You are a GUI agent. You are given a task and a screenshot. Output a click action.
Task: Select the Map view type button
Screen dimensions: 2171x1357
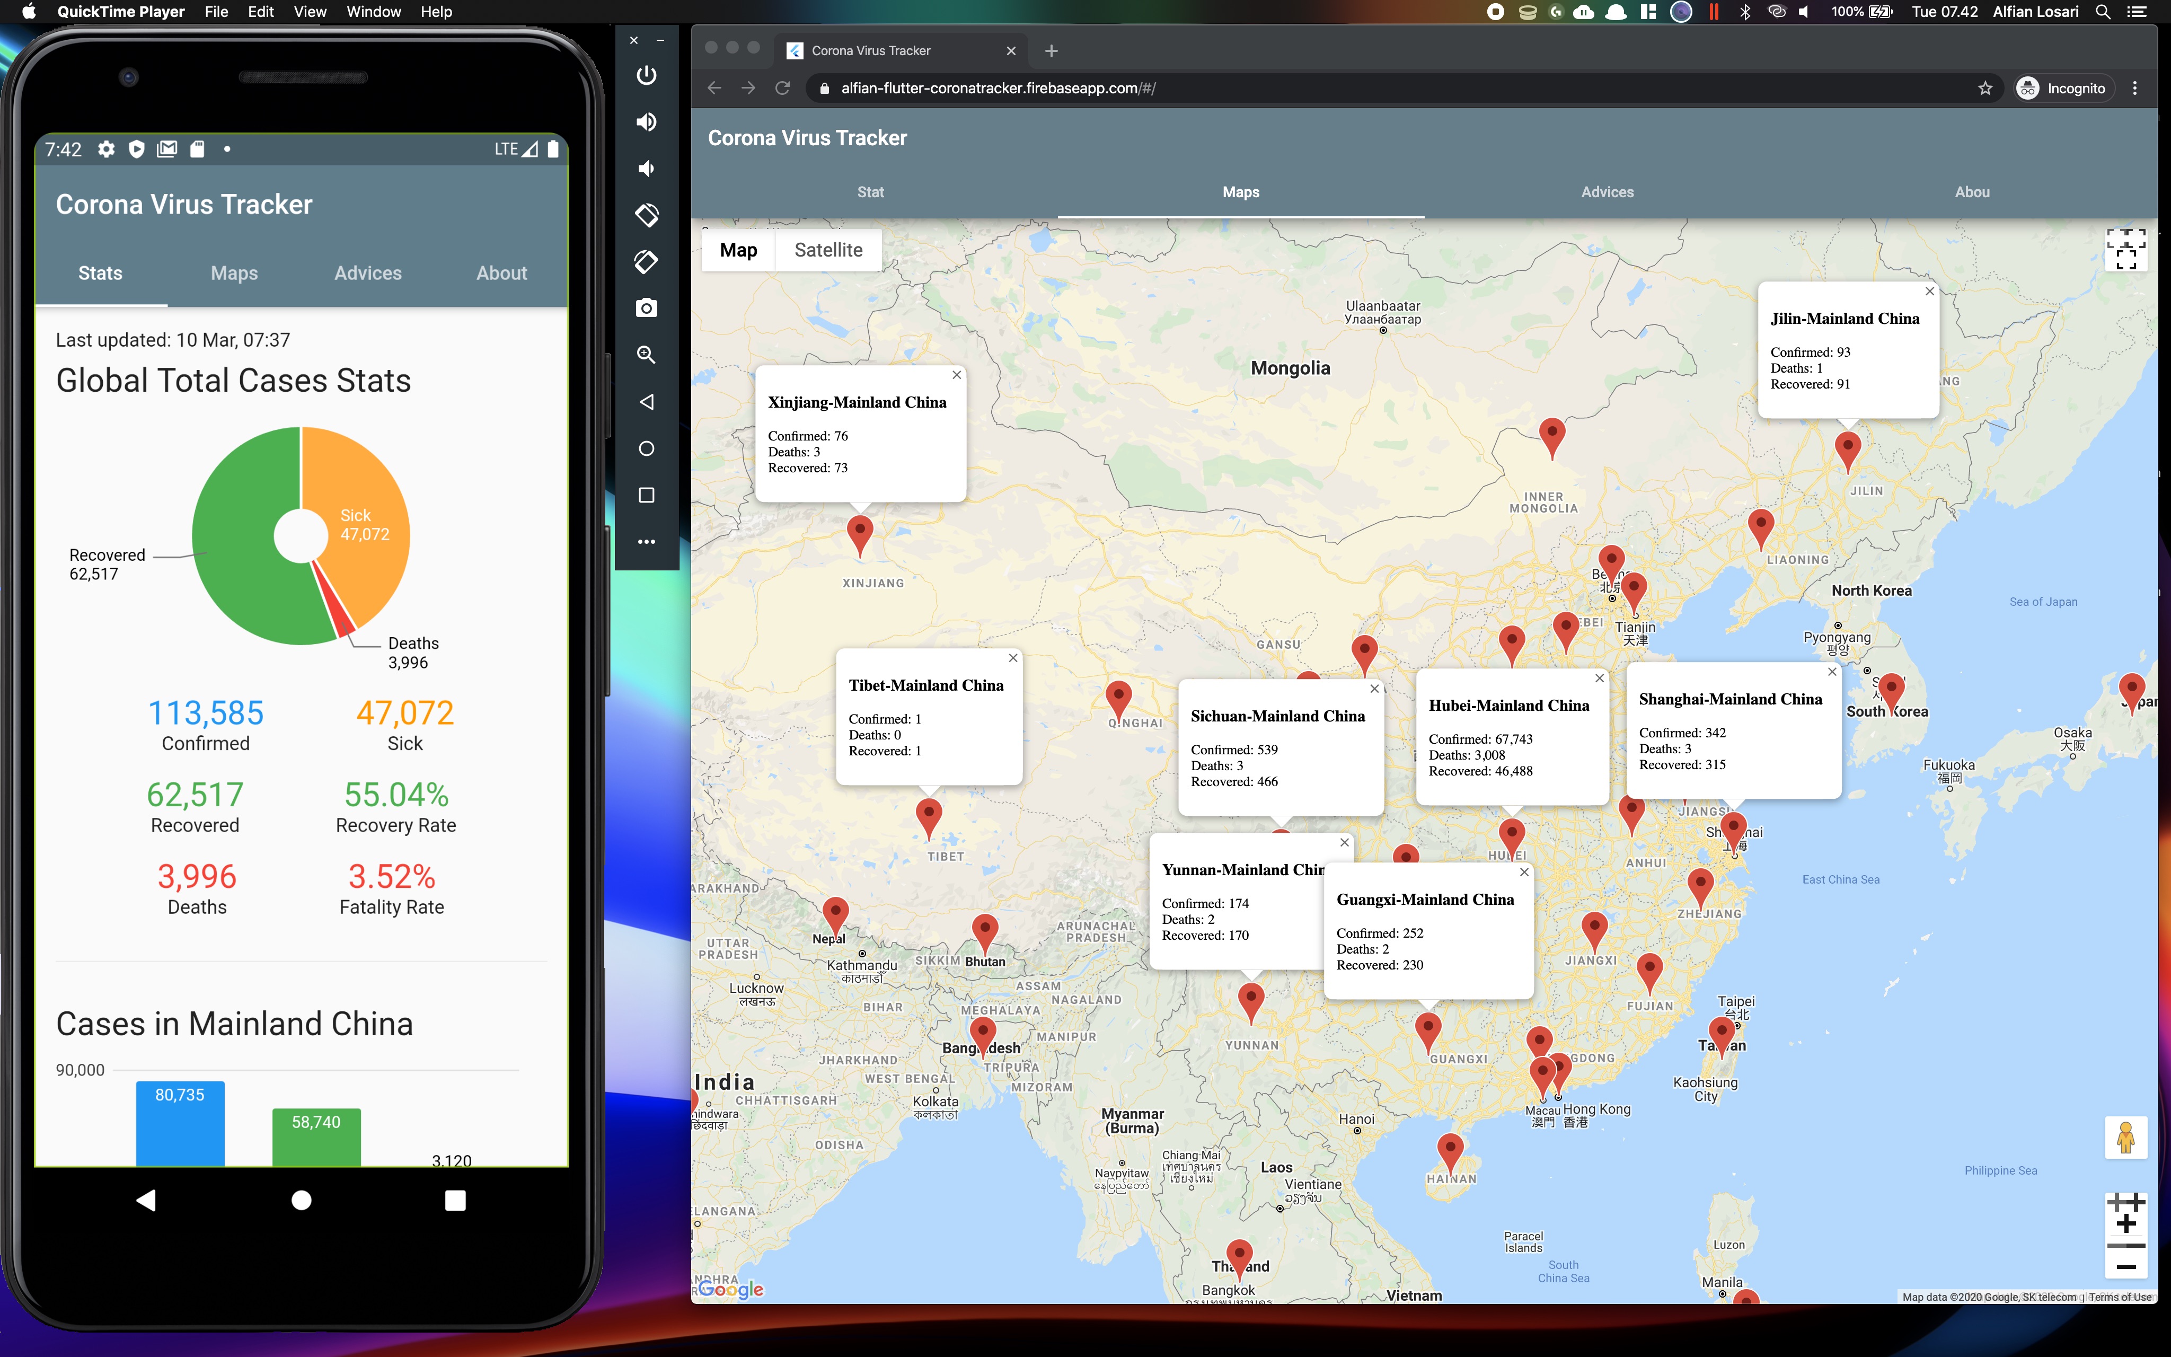tap(737, 250)
